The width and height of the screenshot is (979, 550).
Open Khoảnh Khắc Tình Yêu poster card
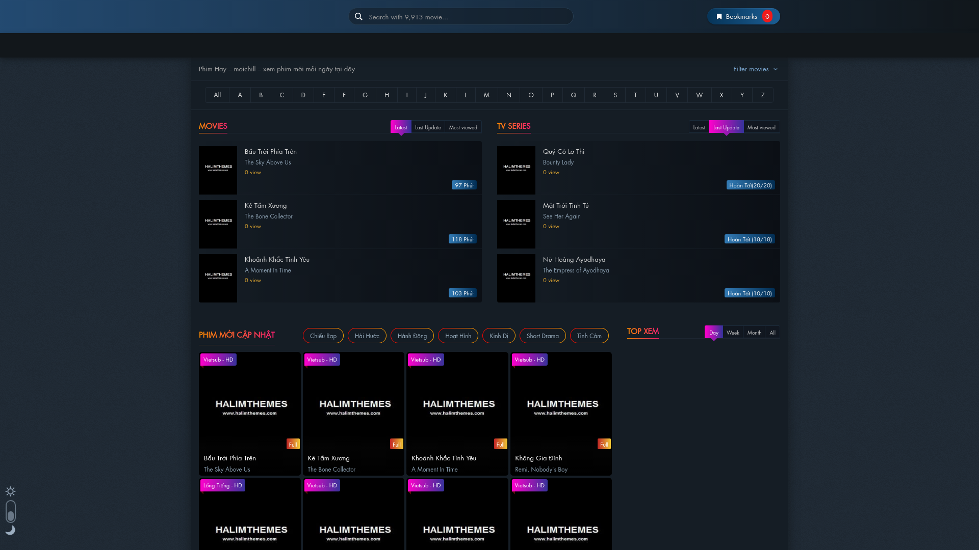pyautogui.click(x=457, y=414)
